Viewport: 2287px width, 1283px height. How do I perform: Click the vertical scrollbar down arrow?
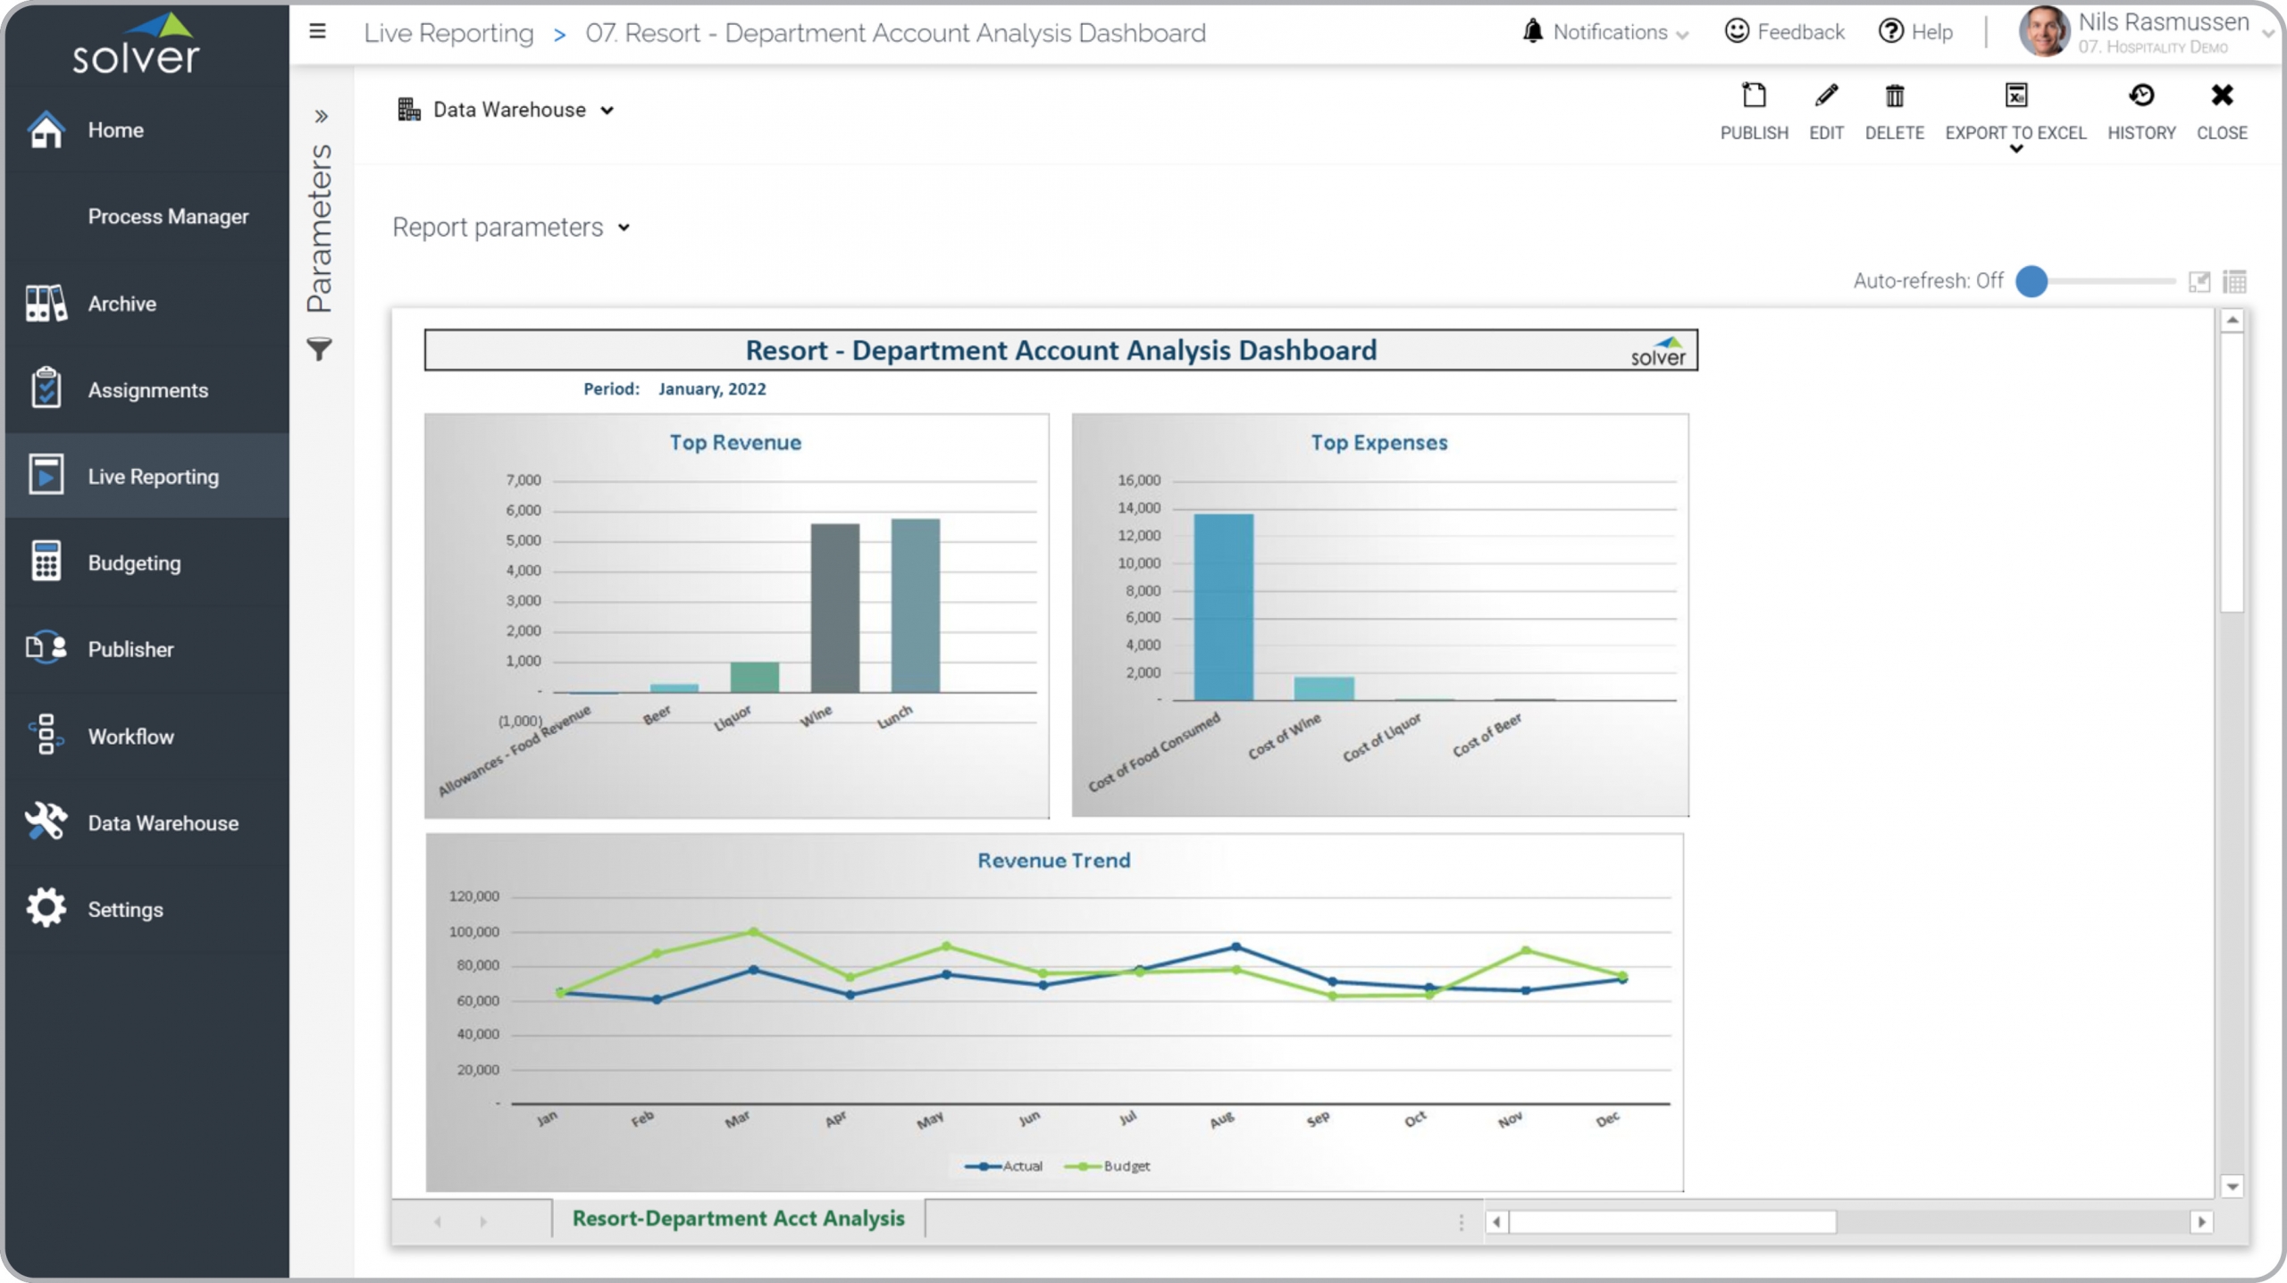(x=2232, y=1187)
